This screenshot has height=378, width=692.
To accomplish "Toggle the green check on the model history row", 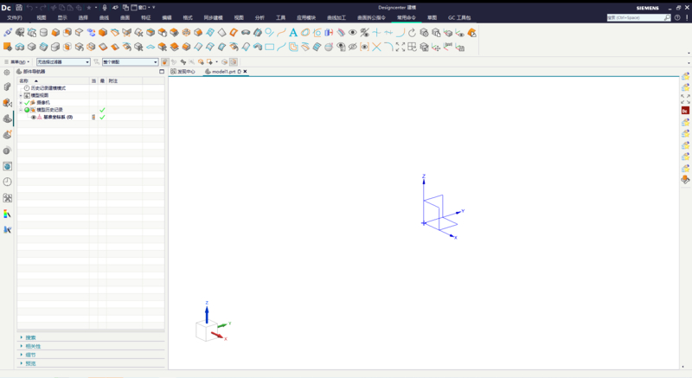I will click(x=102, y=110).
